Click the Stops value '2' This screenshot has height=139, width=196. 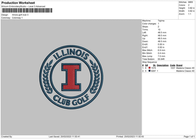point(158,27)
